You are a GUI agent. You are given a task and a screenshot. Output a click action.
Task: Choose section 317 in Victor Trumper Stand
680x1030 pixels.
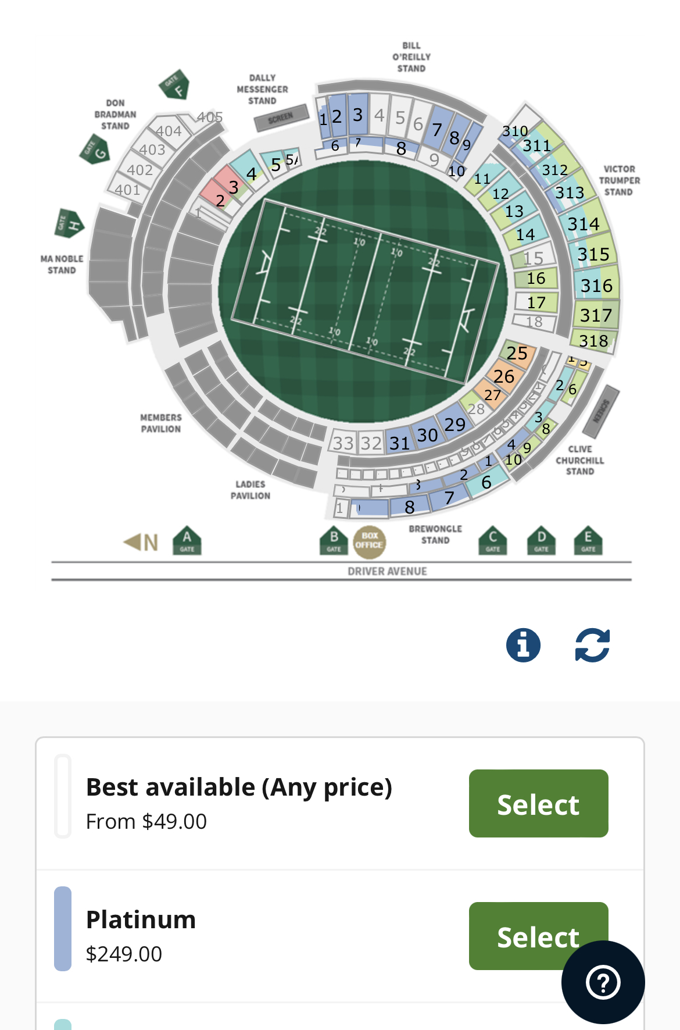pos(596,315)
